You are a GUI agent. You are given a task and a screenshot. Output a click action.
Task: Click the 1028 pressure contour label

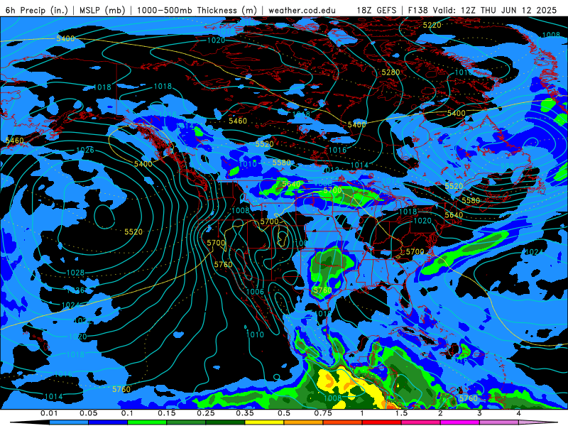click(x=75, y=273)
